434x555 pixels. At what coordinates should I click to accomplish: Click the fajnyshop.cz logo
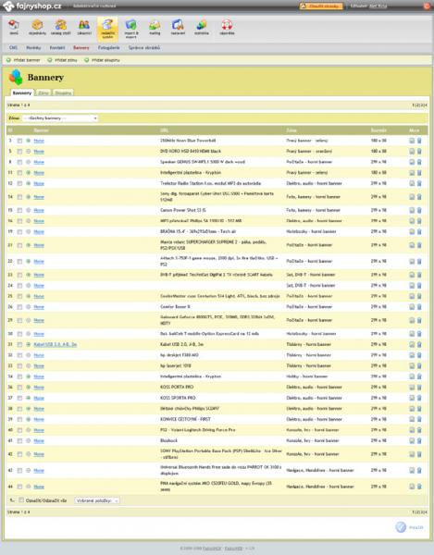(x=32, y=6)
